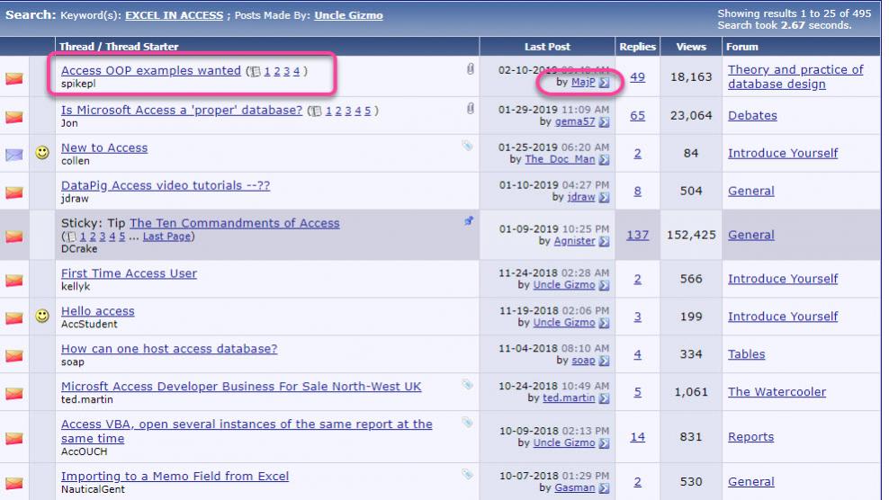Viewport: 889px width, 500px height.
Task: Click thread starter name 'DCrake'
Action: [x=79, y=249]
